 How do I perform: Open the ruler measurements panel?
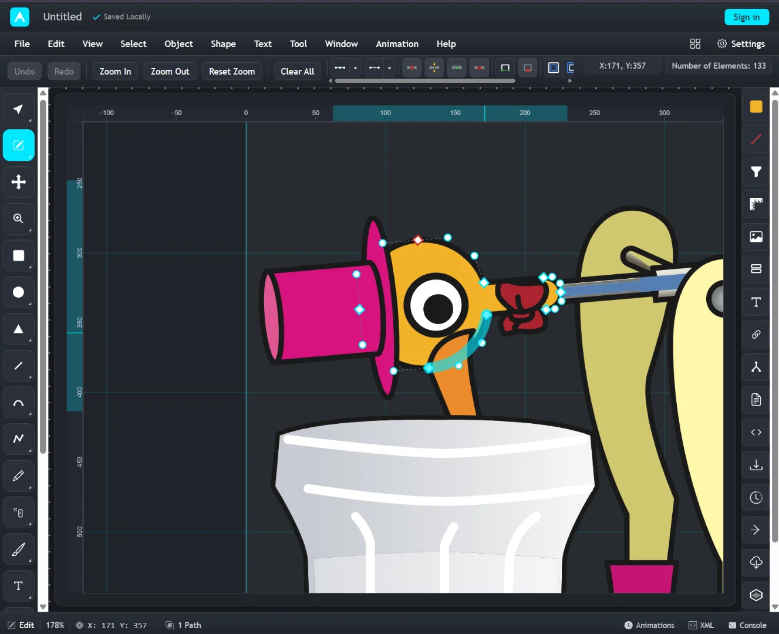point(756,204)
